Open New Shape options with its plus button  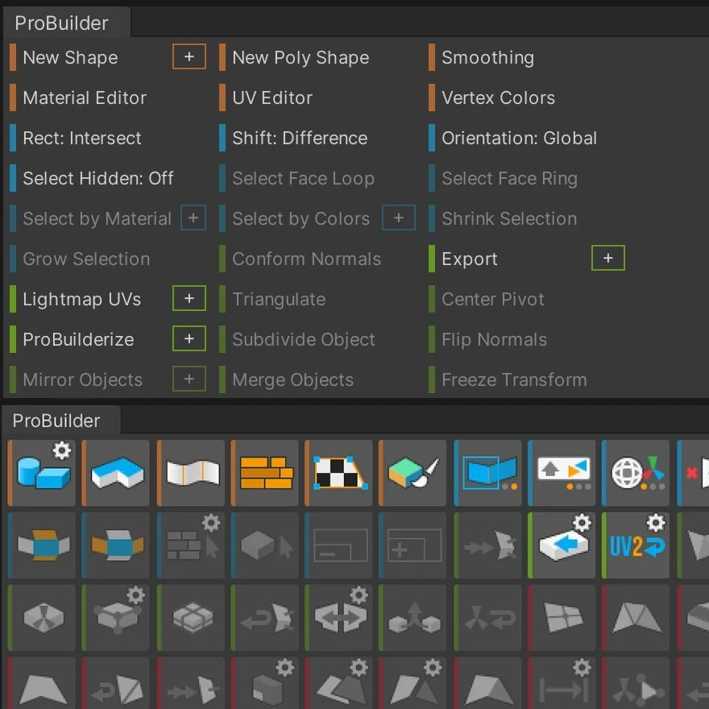189,56
